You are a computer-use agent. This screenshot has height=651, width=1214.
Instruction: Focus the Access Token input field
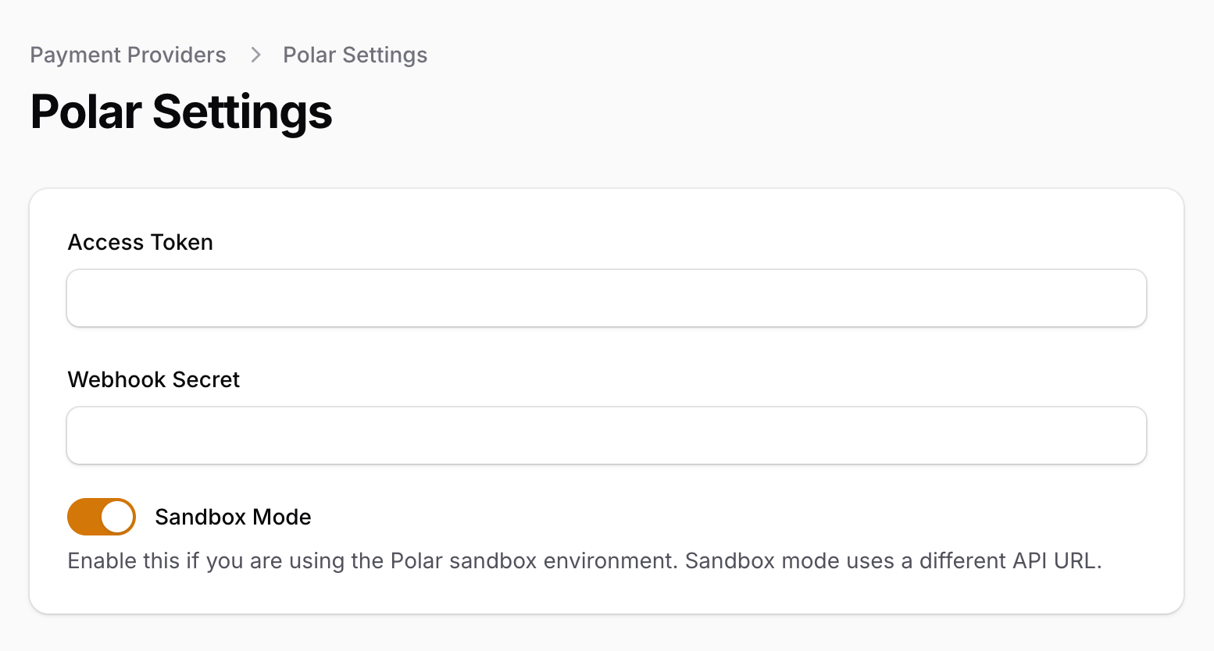pos(606,298)
